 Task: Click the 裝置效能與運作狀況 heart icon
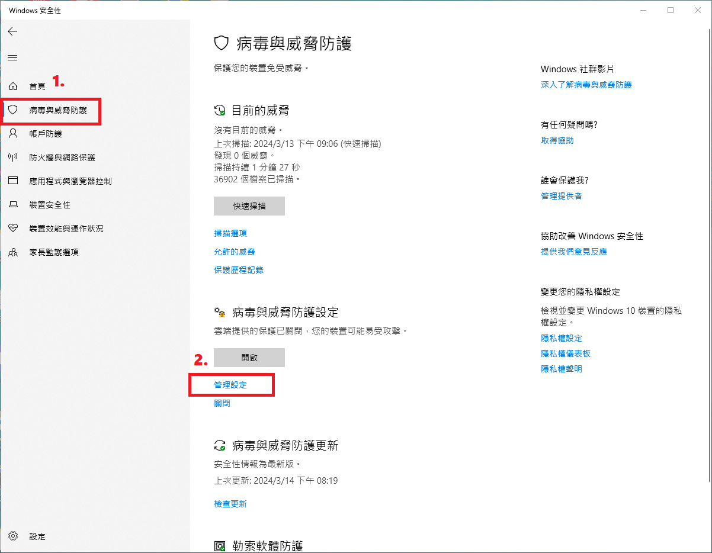tap(13, 229)
